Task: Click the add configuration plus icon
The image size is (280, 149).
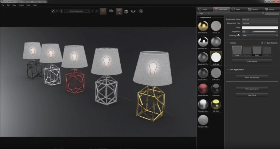Action: [61, 11]
